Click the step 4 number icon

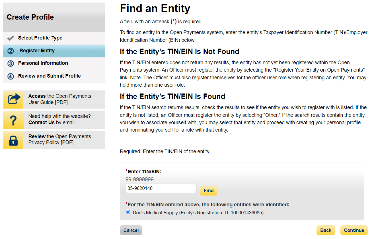coord(11,76)
